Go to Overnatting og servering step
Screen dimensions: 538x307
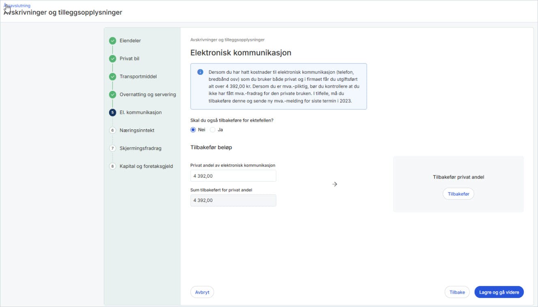(x=148, y=94)
